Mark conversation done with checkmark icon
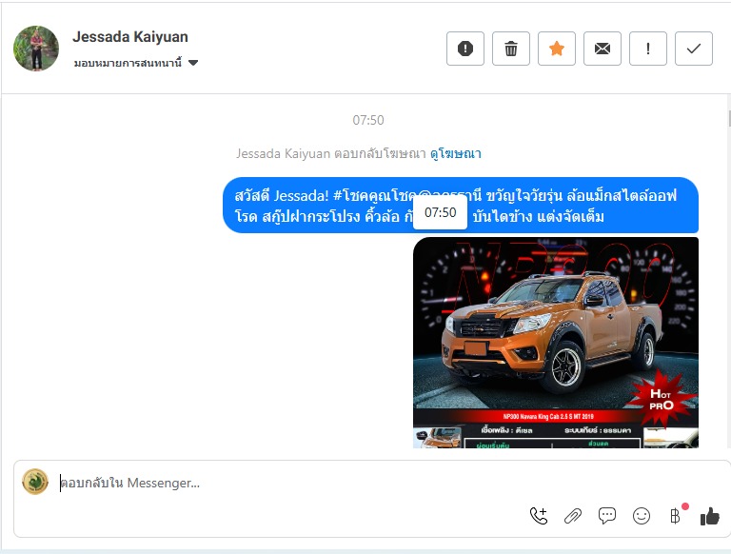731x554 pixels. pos(694,49)
